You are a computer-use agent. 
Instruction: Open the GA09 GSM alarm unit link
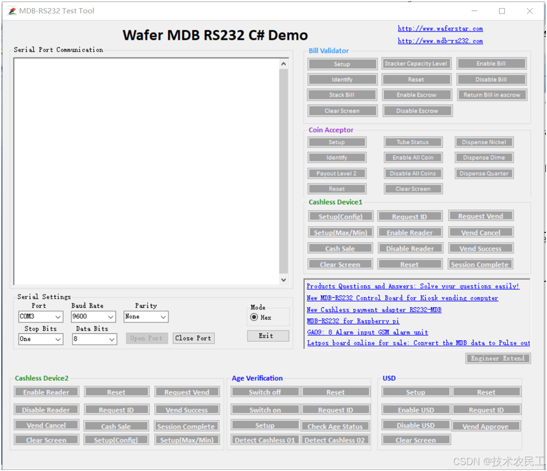coord(367,332)
